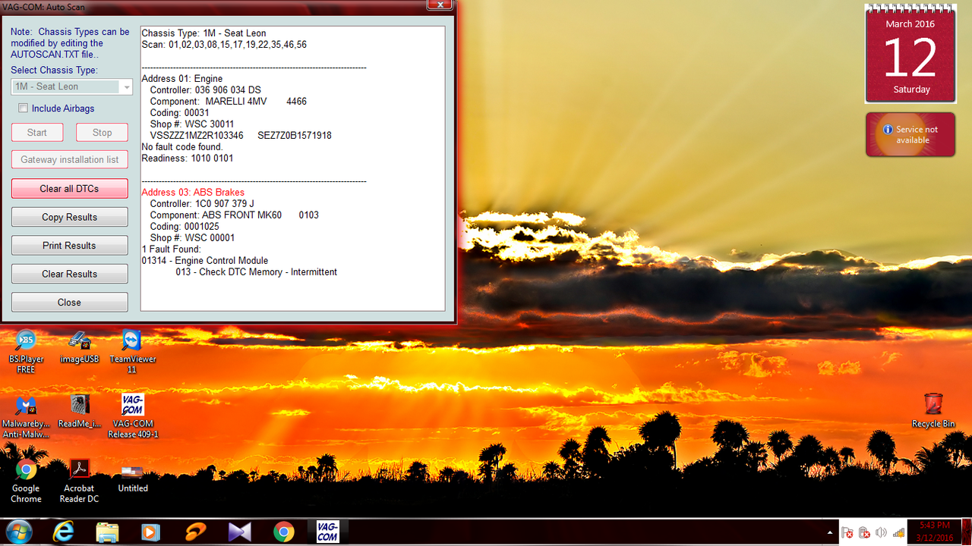Click the orange swirl taskbar icon
Screen dimensions: 972x546
(x=196, y=532)
